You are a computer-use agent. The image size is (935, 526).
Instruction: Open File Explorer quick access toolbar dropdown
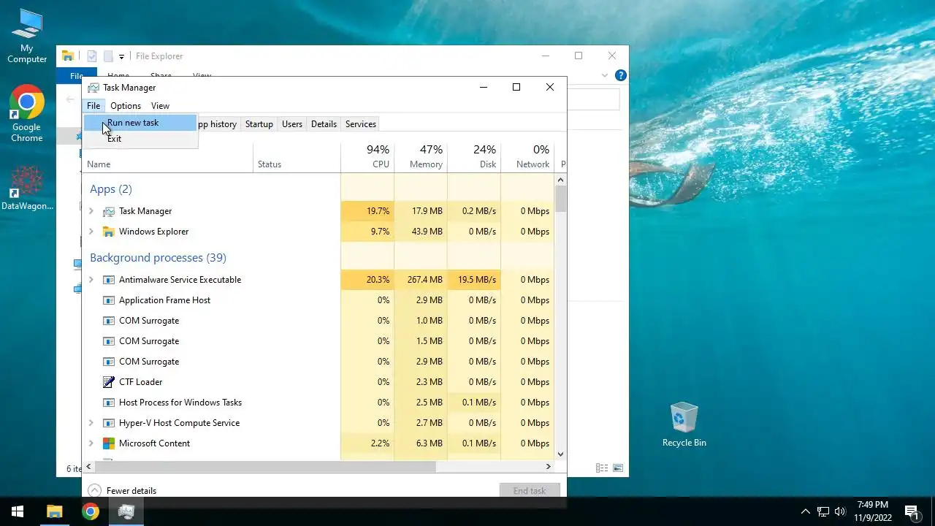[121, 56]
